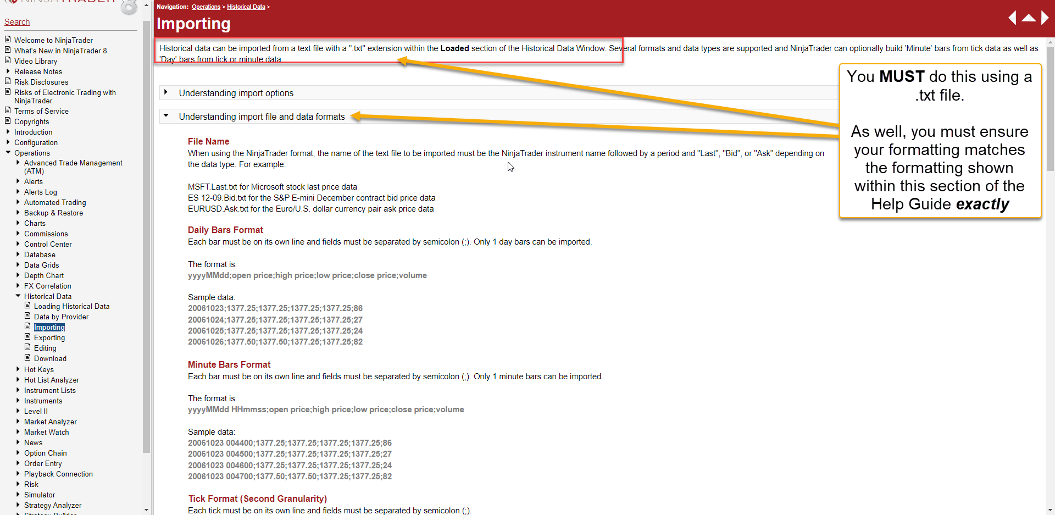The height and width of the screenshot is (515, 1055).
Task: Open the Risk section under Operations
Action: (31, 484)
